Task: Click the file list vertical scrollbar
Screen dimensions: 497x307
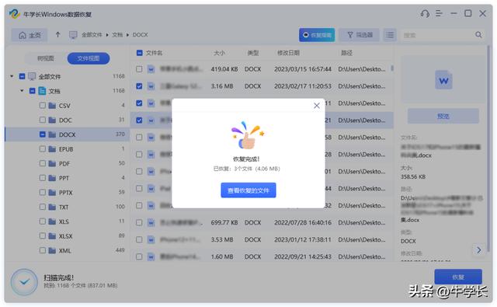Action: [x=392, y=68]
